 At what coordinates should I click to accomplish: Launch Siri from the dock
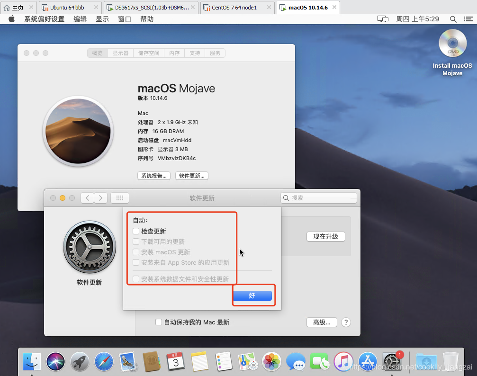click(55, 361)
